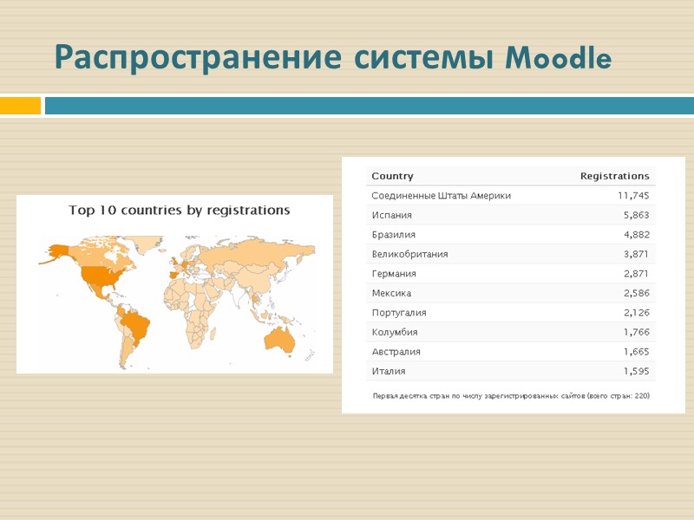Click the value 4,882
The image size is (694, 520).
click(636, 234)
